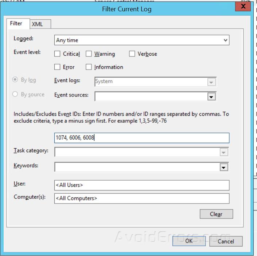The image size is (257, 256).
Task: Open the Task category dropdown arrow
Action: click(x=224, y=152)
